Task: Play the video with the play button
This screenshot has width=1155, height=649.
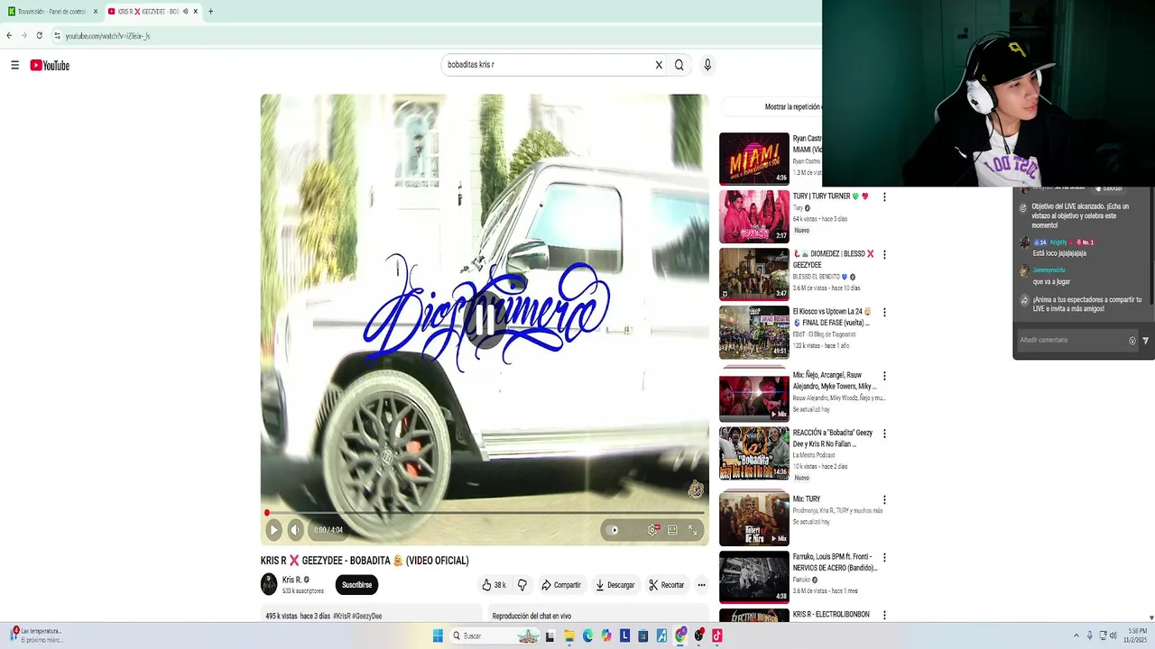Action: coord(273,530)
